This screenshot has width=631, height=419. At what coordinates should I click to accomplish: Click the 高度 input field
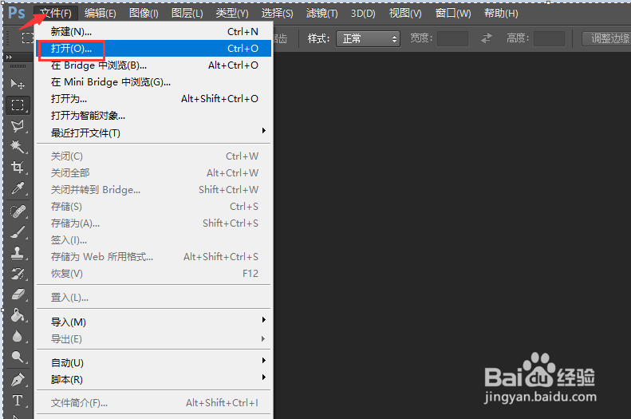click(x=550, y=38)
